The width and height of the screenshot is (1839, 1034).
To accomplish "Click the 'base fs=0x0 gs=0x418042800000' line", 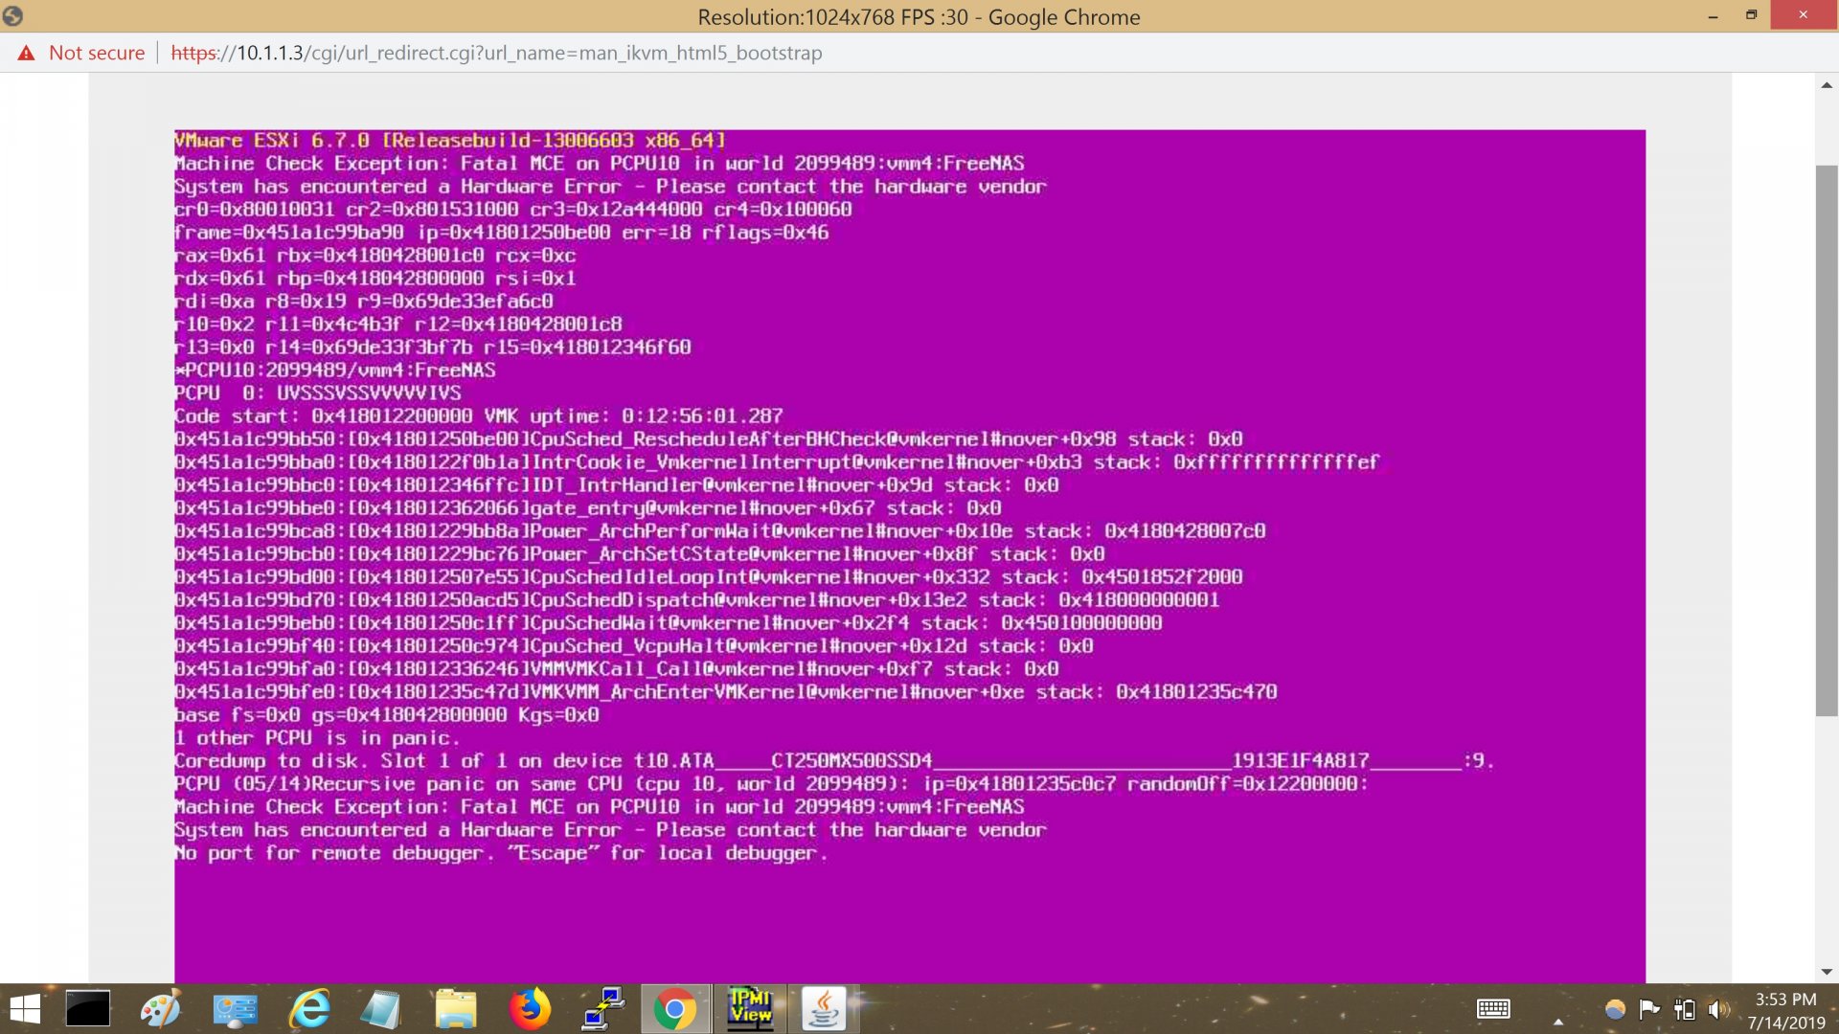I will (386, 715).
